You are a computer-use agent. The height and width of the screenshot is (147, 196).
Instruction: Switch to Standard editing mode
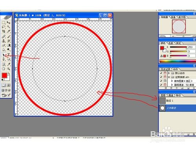4,85
